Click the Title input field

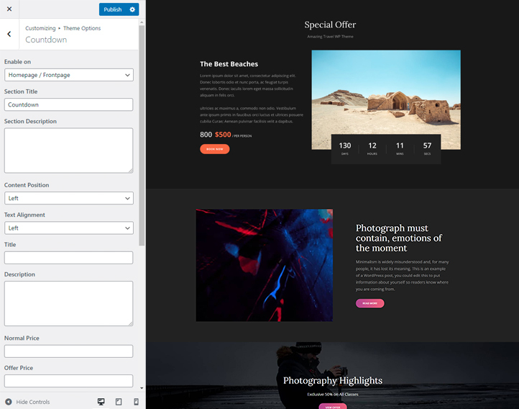coord(69,258)
